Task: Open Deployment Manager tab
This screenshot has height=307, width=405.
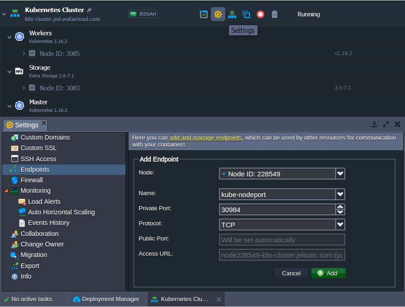Action: click(106, 299)
